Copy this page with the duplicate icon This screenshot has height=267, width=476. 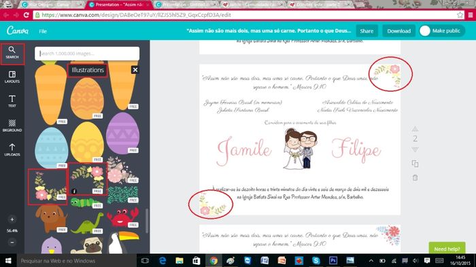pos(415,164)
